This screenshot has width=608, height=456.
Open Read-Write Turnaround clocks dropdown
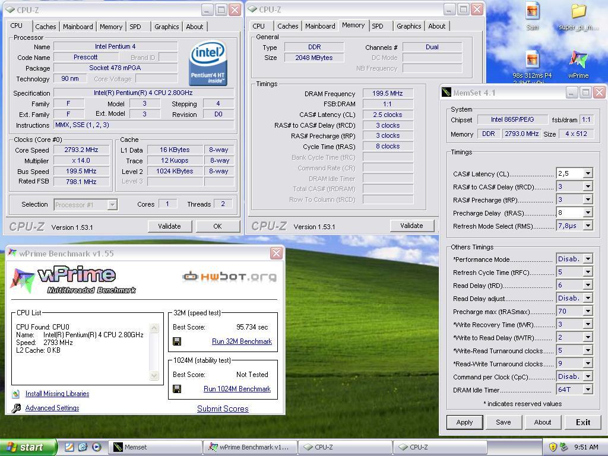(588, 364)
